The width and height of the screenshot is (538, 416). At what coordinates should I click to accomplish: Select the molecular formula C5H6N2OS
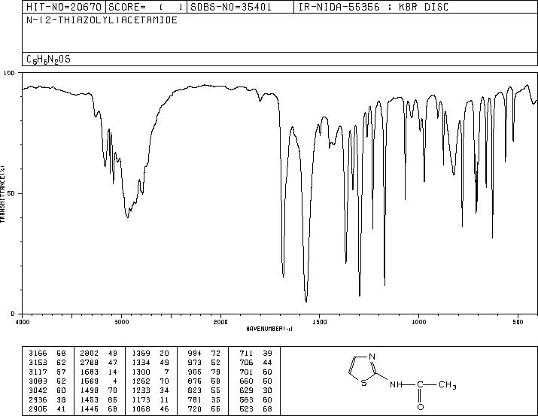[x=48, y=59]
